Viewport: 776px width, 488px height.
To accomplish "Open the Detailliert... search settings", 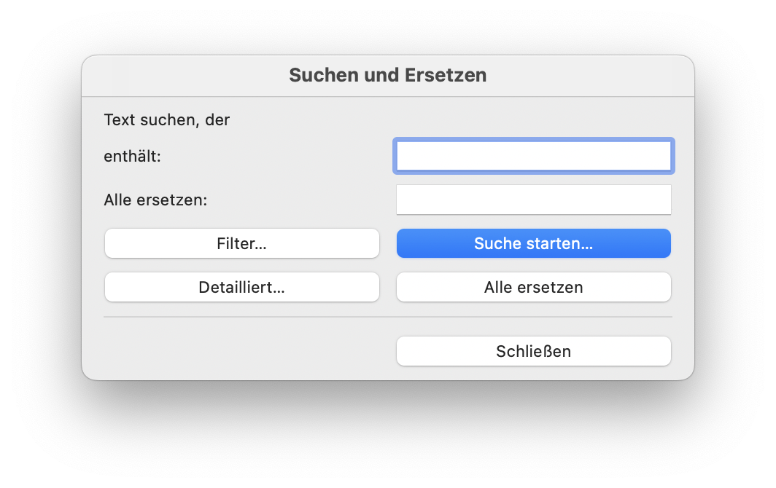I will point(242,287).
